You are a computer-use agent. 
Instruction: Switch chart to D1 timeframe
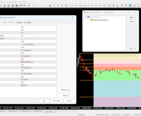pos(97,5)
